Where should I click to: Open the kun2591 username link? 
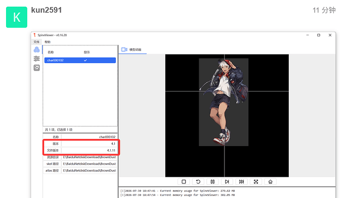click(47, 10)
